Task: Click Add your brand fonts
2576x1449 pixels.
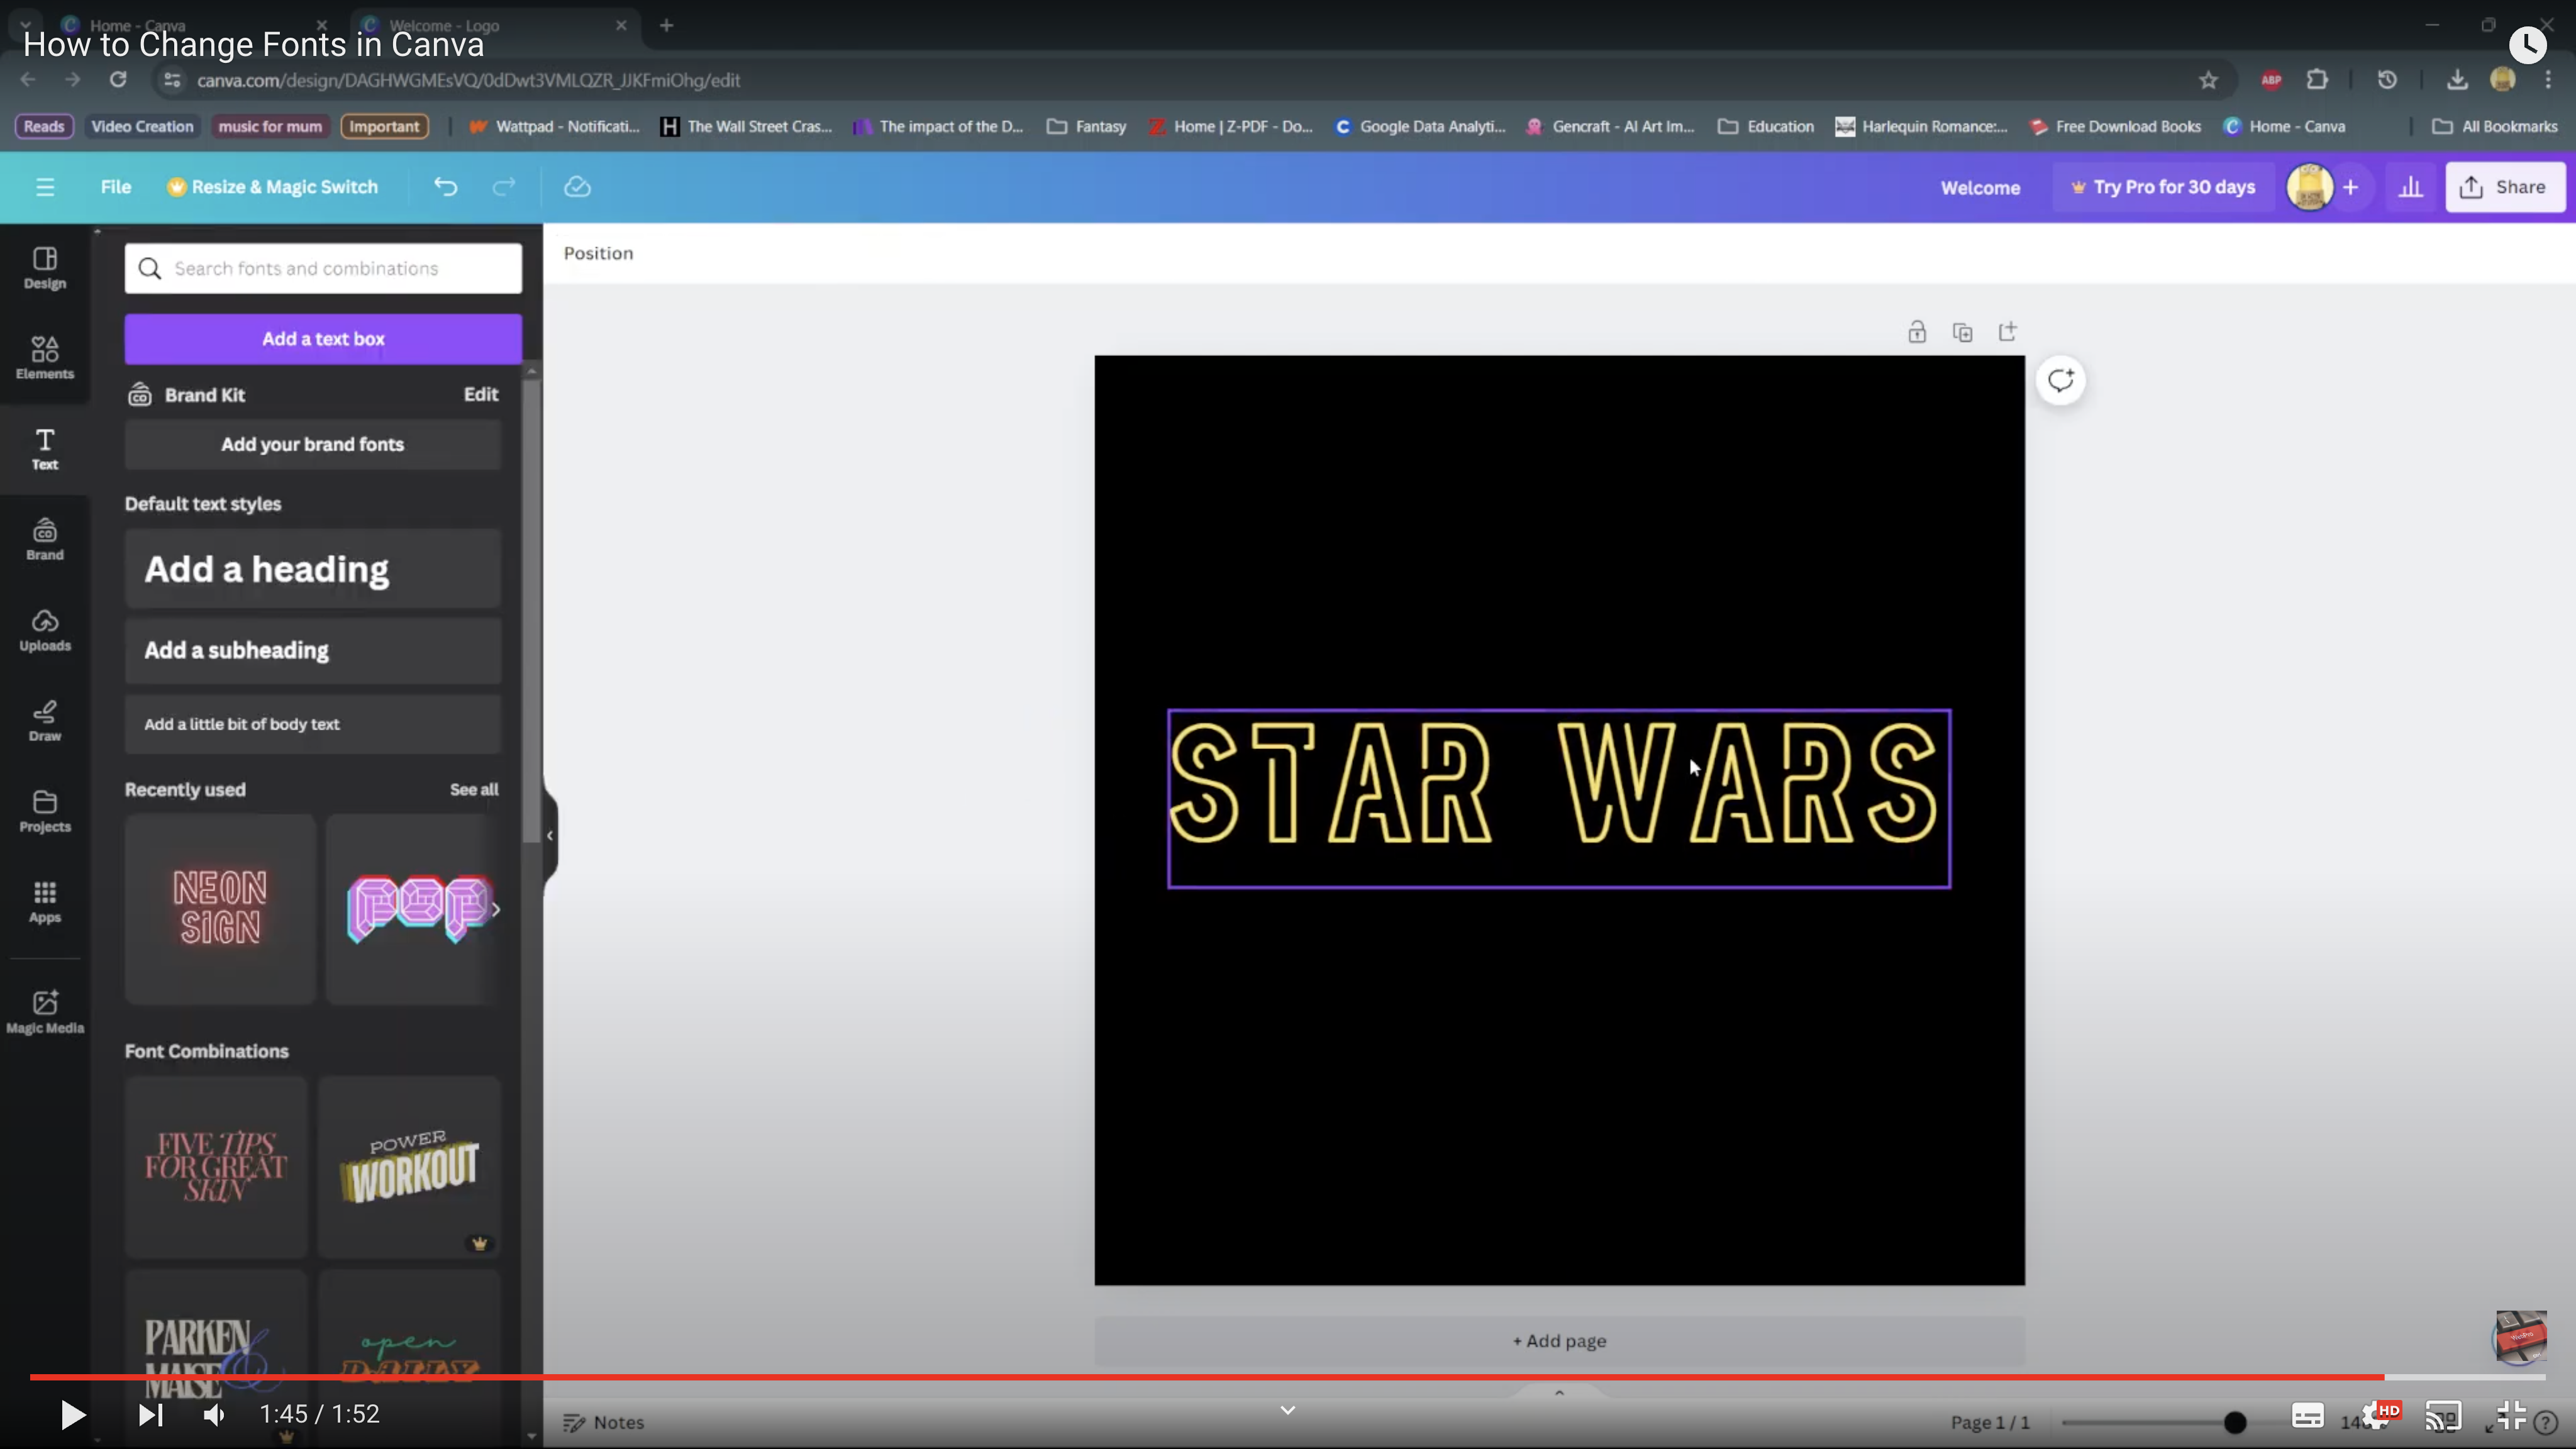Action: [x=312, y=444]
